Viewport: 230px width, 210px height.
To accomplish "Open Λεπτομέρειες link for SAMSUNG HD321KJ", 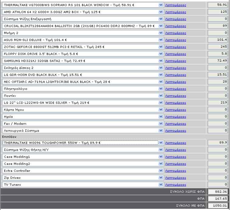I will click(x=176, y=61).
